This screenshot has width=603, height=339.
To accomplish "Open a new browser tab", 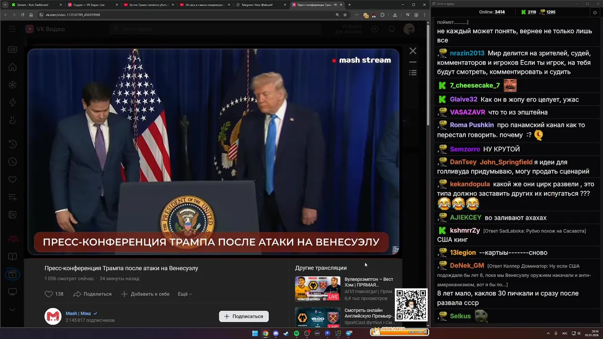I will pyautogui.click(x=349, y=5).
